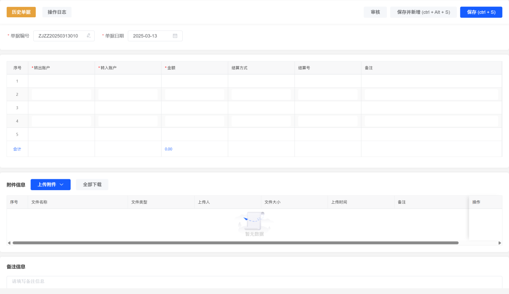Viewport: 509px width, 294px height.
Task: Download all attachments with 全部下载
Action: 92,185
